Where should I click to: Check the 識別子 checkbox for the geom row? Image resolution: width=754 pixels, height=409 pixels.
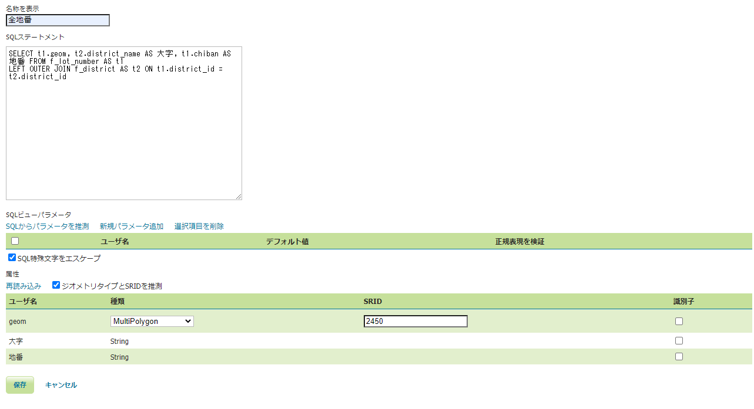pos(679,321)
